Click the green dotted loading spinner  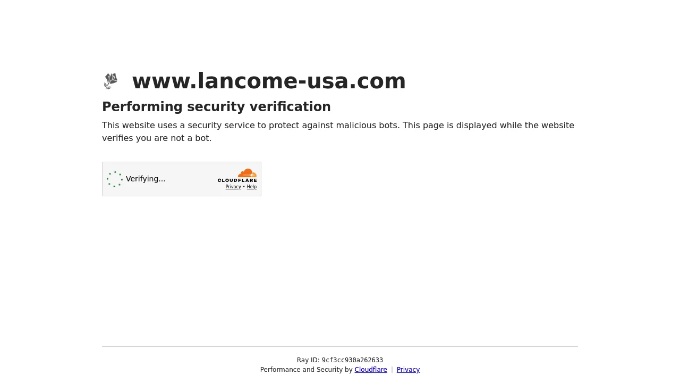[115, 179]
